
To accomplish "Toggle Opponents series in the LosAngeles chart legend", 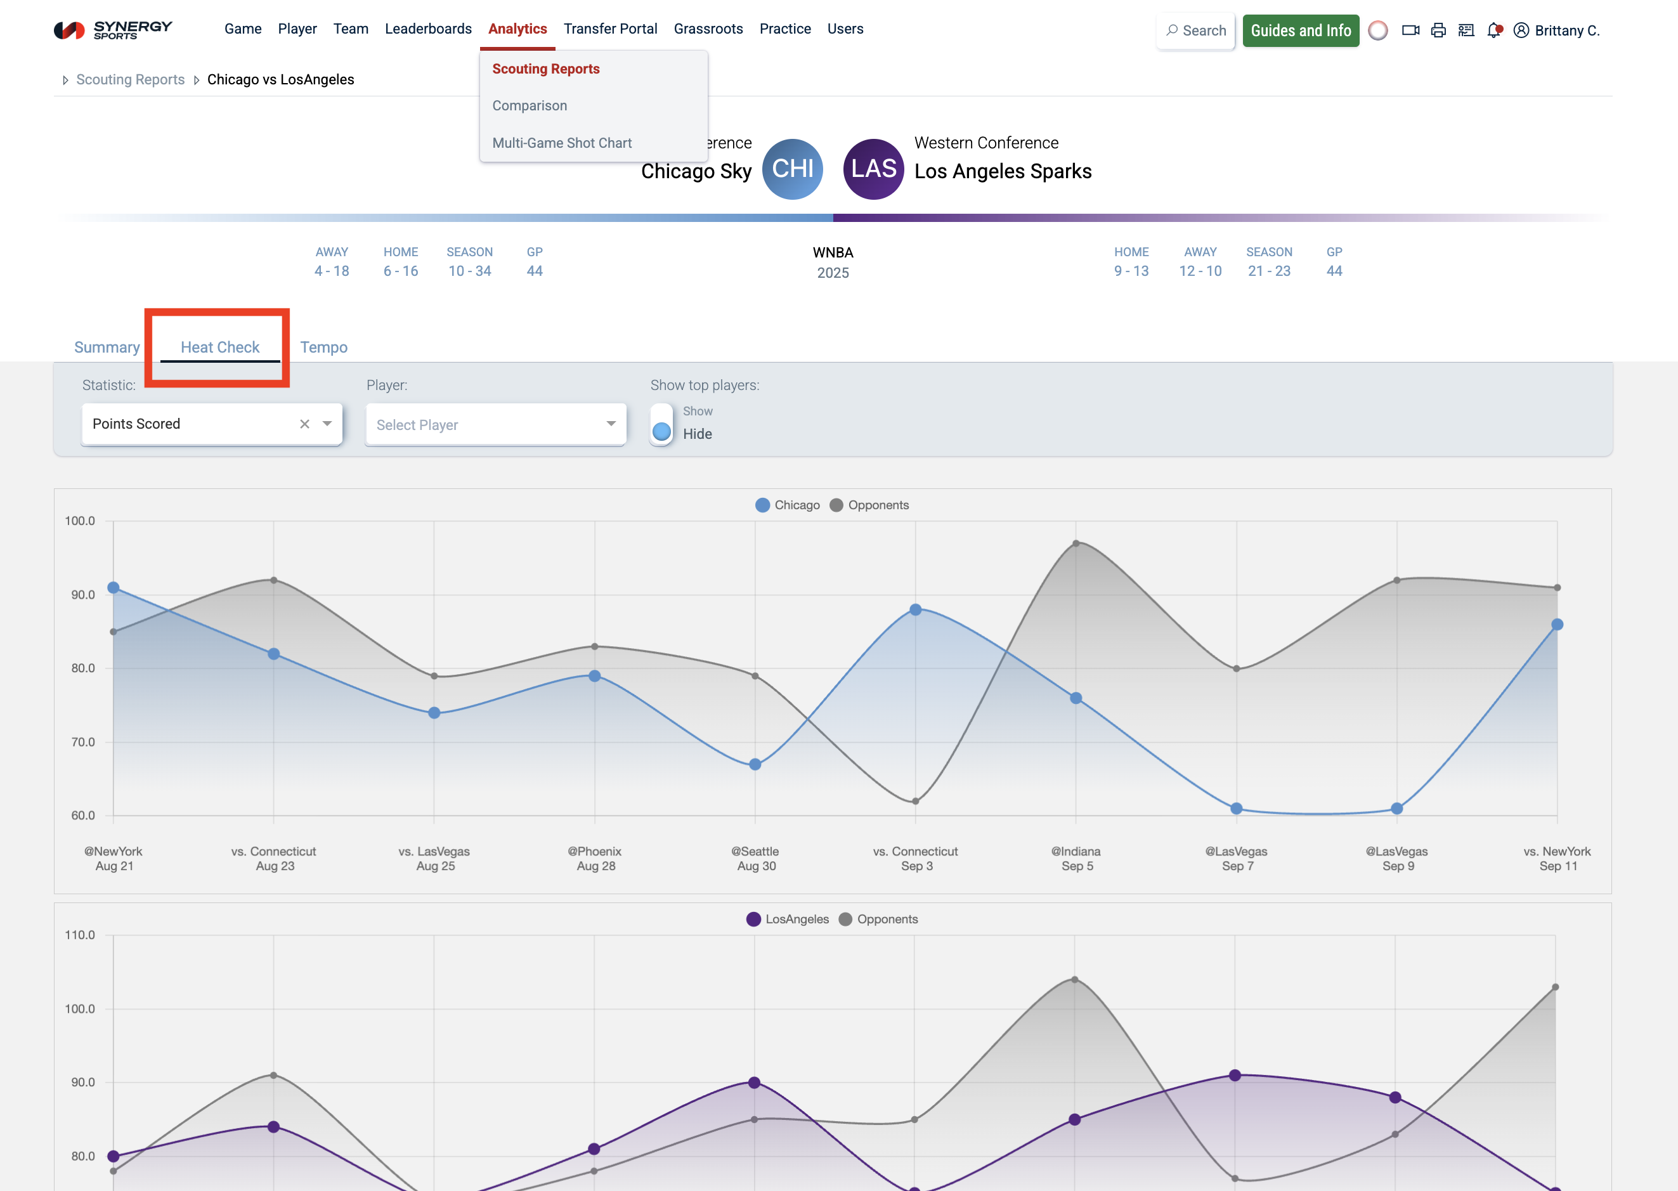I will tap(878, 920).
